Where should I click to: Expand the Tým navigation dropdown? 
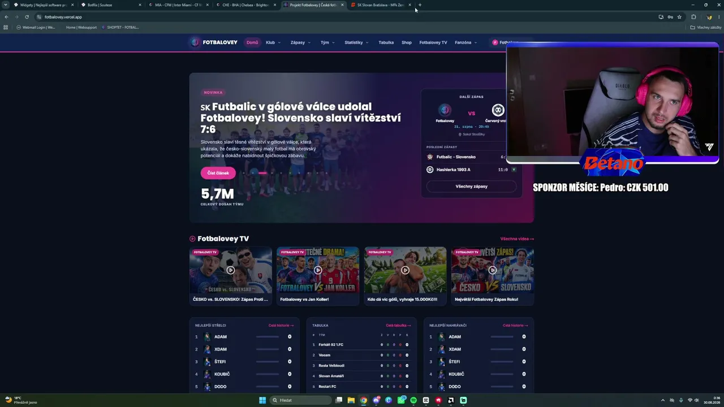point(327,42)
